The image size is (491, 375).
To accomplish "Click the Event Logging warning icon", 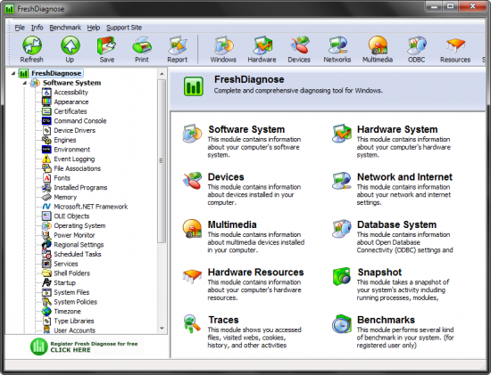I will [x=46, y=159].
